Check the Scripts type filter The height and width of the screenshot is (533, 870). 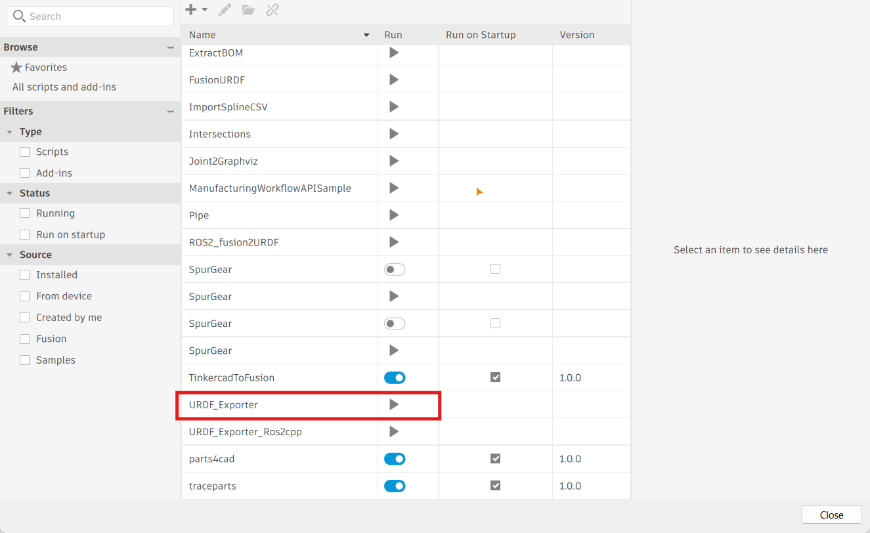pos(25,152)
